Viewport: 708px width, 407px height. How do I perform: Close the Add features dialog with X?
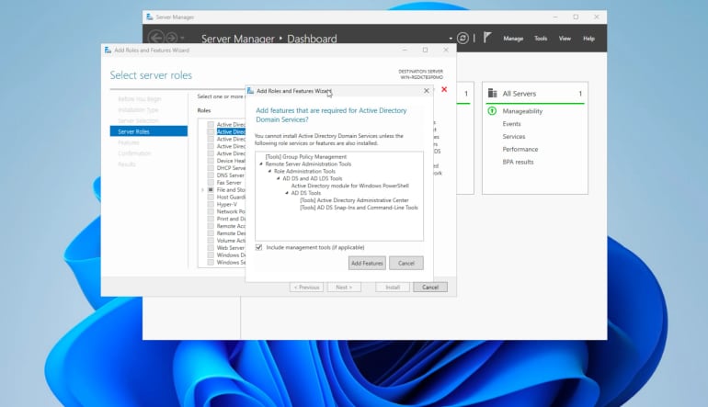pos(426,91)
